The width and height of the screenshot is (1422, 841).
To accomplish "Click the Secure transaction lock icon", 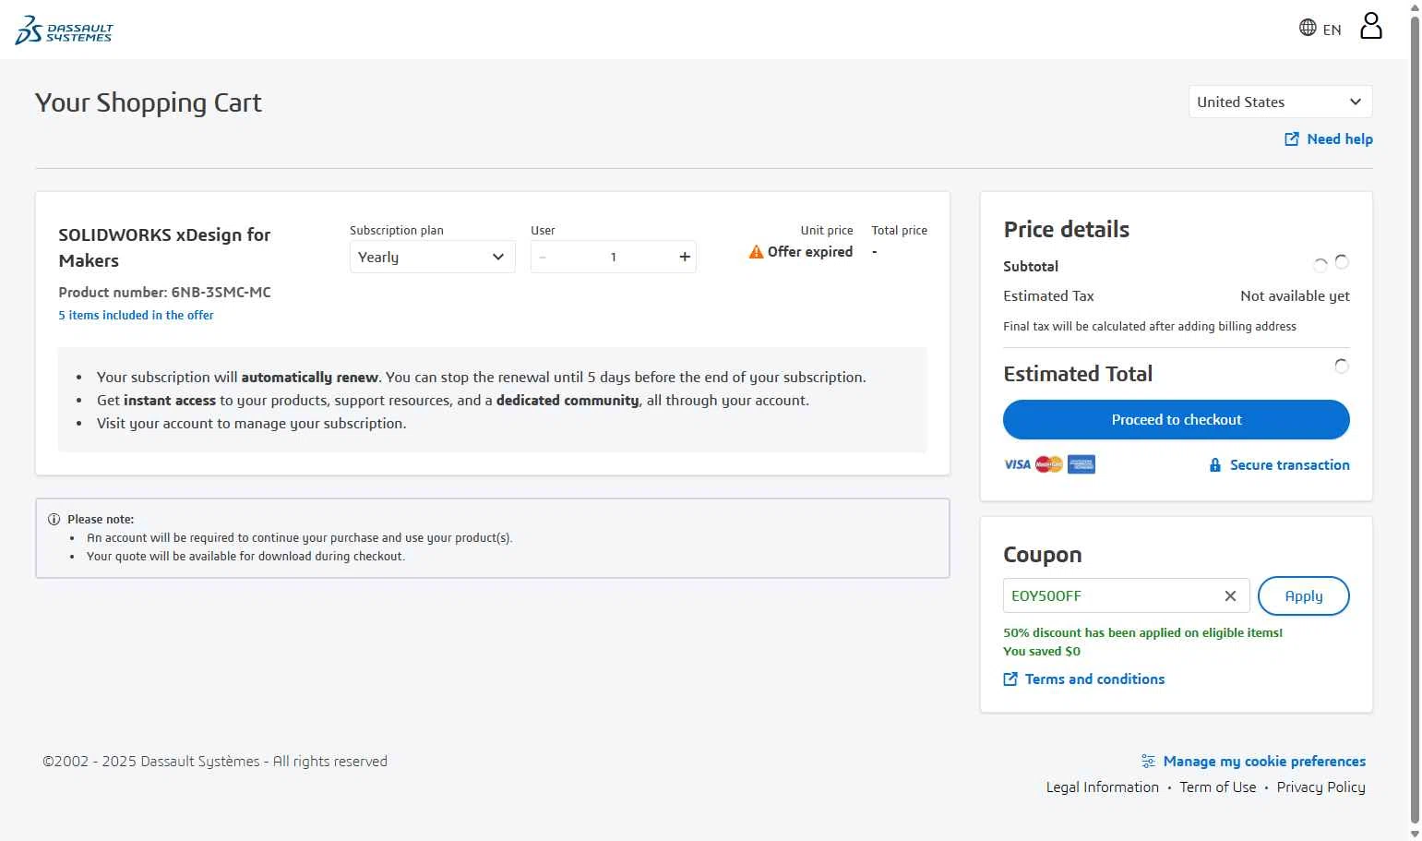I will pyautogui.click(x=1215, y=465).
